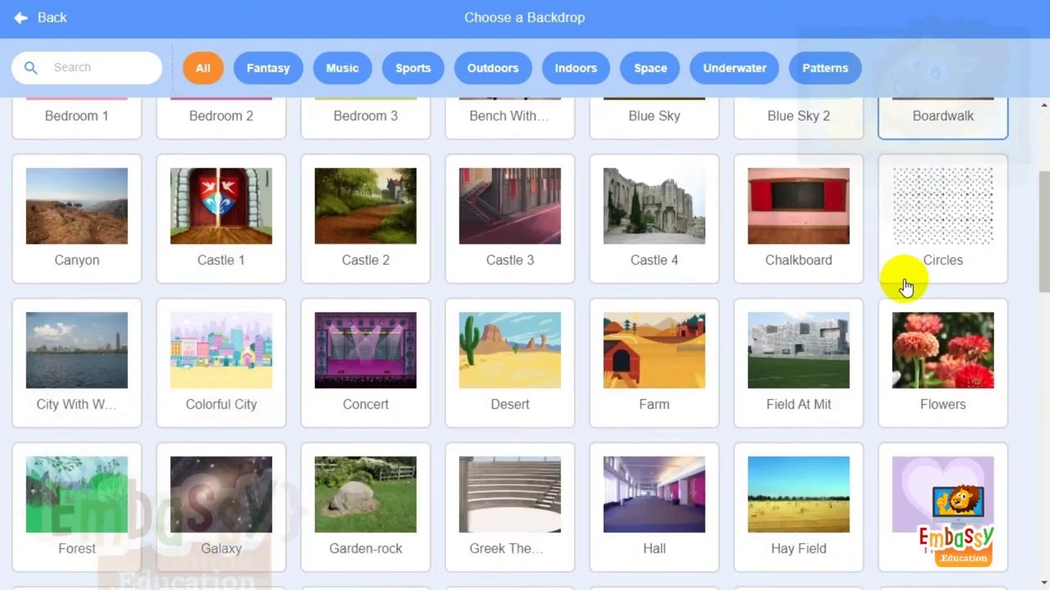This screenshot has height=590, width=1050.
Task: Click the search magnifier icon
Action: click(30, 68)
